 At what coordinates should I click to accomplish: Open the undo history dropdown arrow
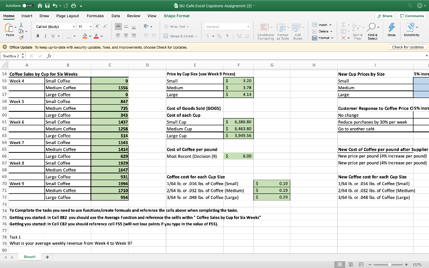(x=60, y=6)
